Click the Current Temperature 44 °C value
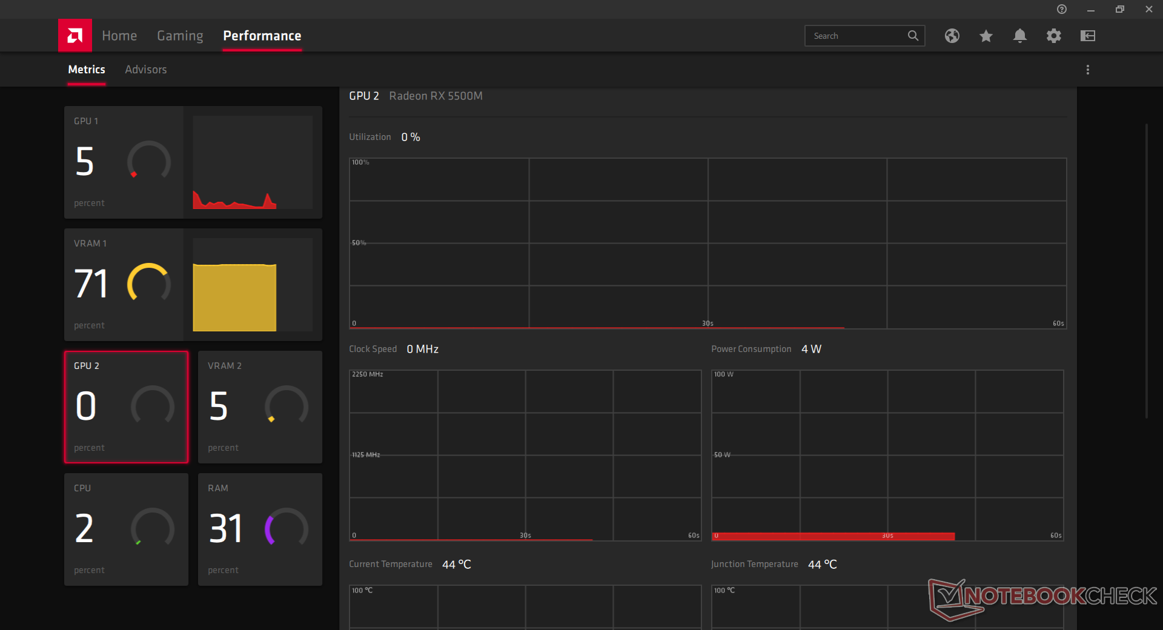The image size is (1163, 630). [x=457, y=565]
